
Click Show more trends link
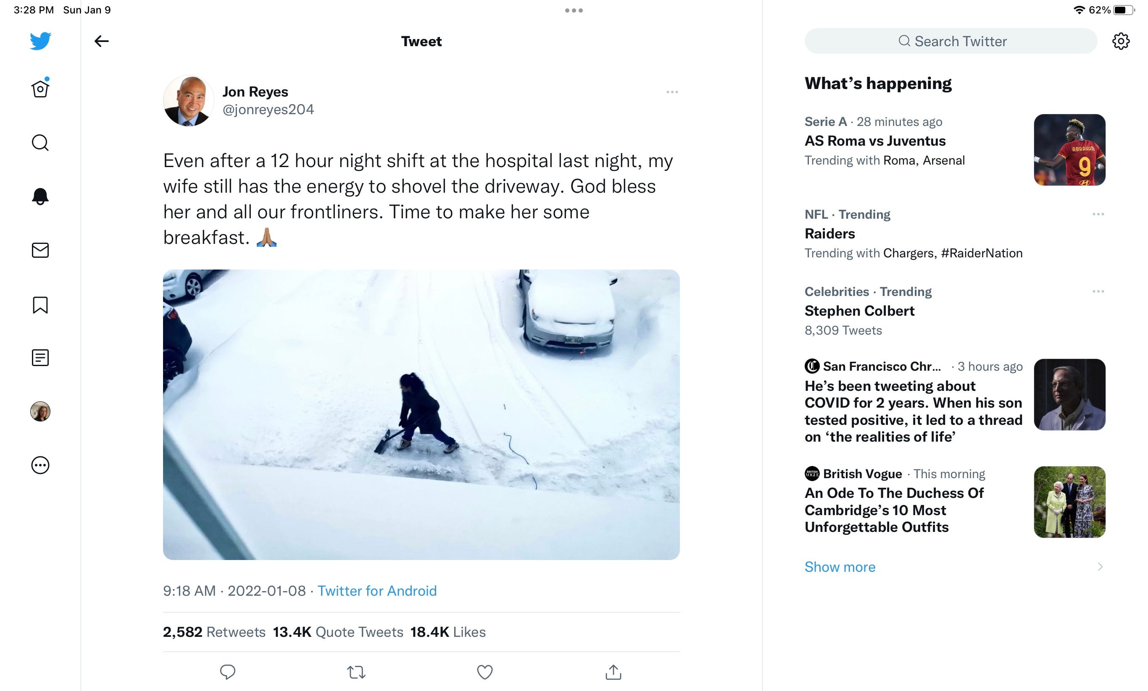tap(840, 567)
